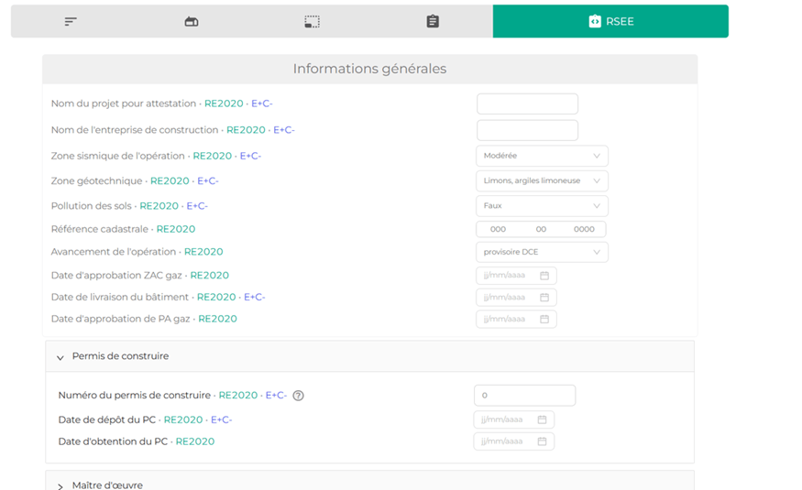
Task: Open Zone sismique dropdown showing Modérée
Action: click(542, 156)
